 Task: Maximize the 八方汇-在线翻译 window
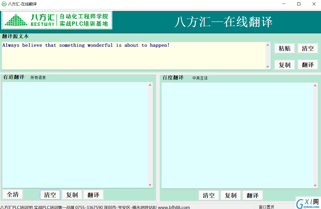pos(299,4)
